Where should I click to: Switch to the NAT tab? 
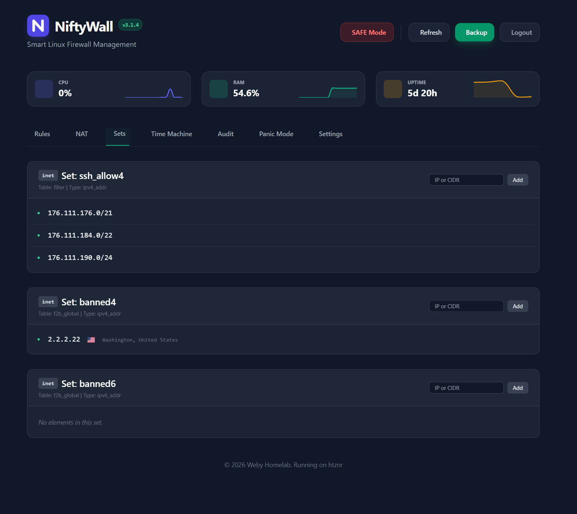click(82, 134)
